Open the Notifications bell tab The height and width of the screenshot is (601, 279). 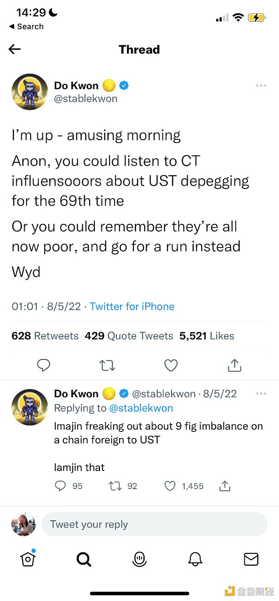pos(195,559)
